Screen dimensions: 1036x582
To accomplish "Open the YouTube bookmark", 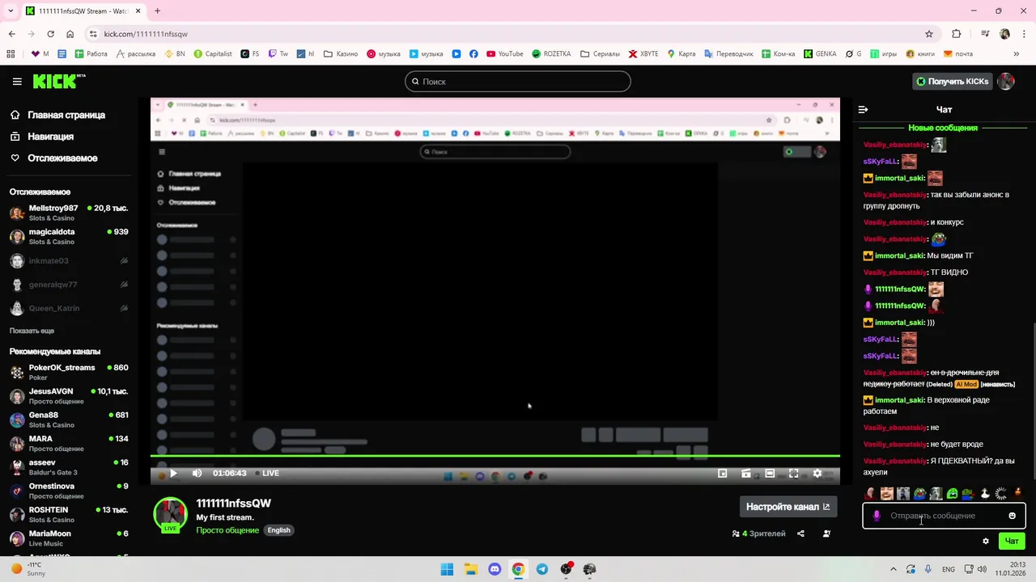I will point(503,54).
